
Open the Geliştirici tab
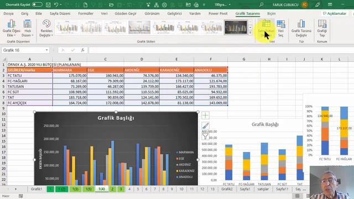pos(174,13)
